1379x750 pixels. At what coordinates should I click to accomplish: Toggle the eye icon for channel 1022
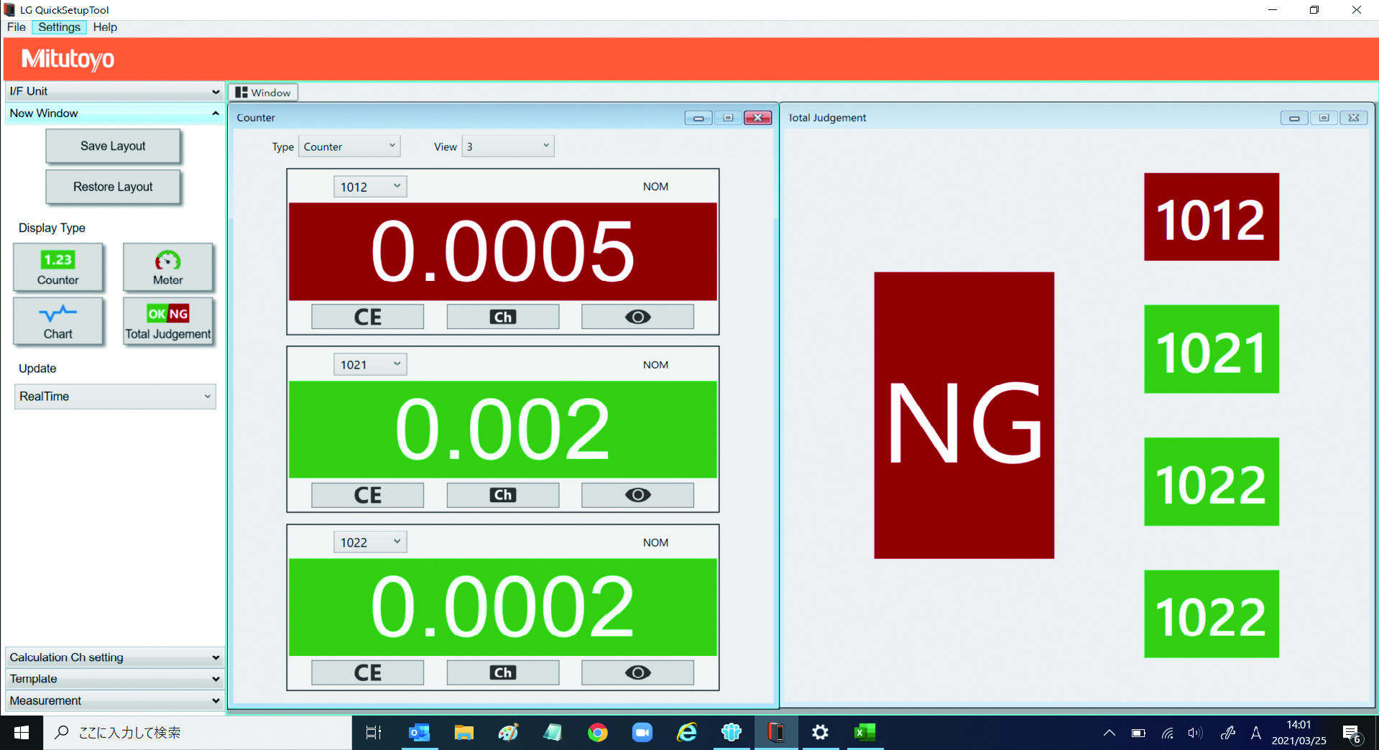pos(637,672)
